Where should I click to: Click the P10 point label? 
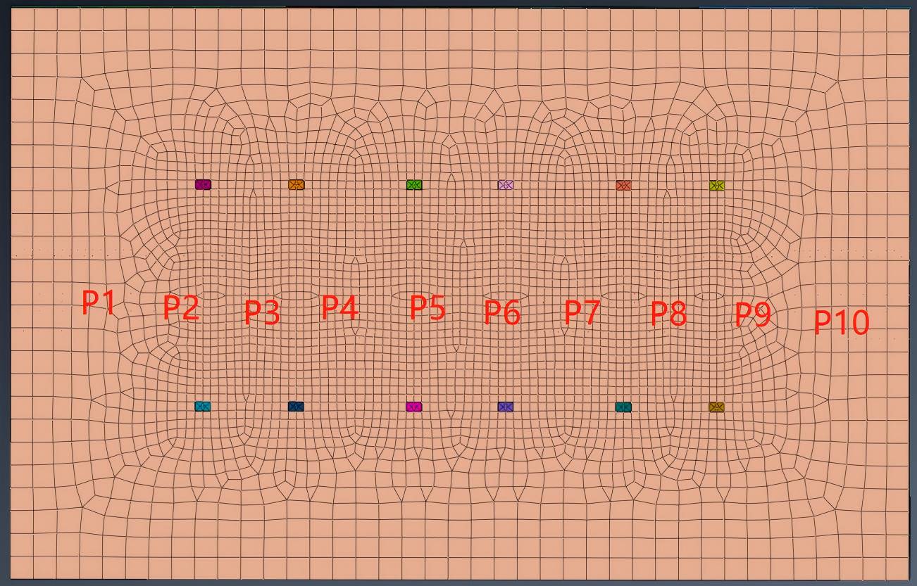pos(842,322)
